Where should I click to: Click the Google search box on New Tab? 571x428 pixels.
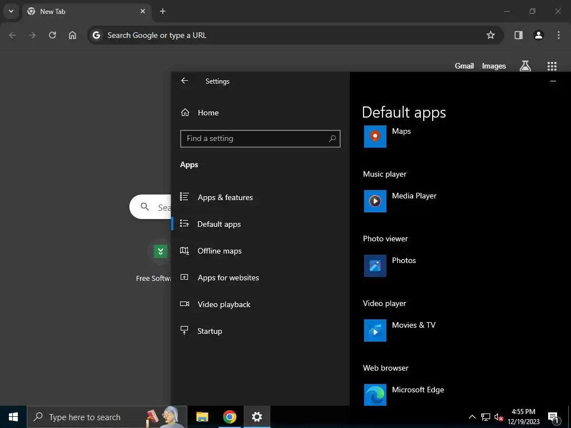(151, 207)
